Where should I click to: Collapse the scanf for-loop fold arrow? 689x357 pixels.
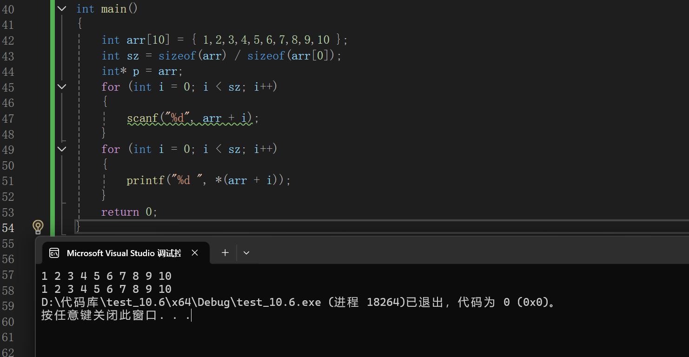[62, 86]
